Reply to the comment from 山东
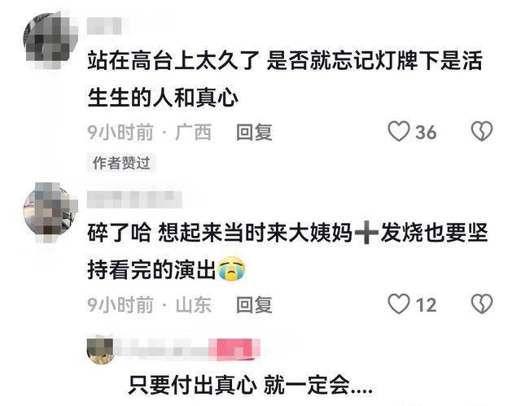Screen dimensions: 521x406 pyautogui.click(x=254, y=305)
